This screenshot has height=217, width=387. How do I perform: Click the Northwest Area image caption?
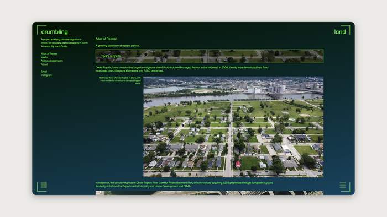(x=120, y=80)
